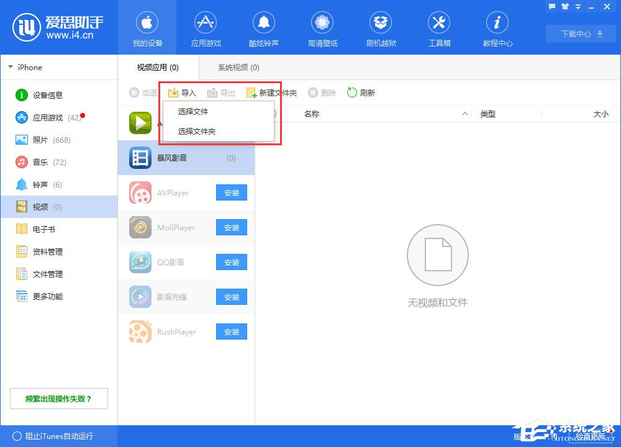Switch to the 系统视频 tab
Screen dimensions: 621x447
[x=237, y=67]
